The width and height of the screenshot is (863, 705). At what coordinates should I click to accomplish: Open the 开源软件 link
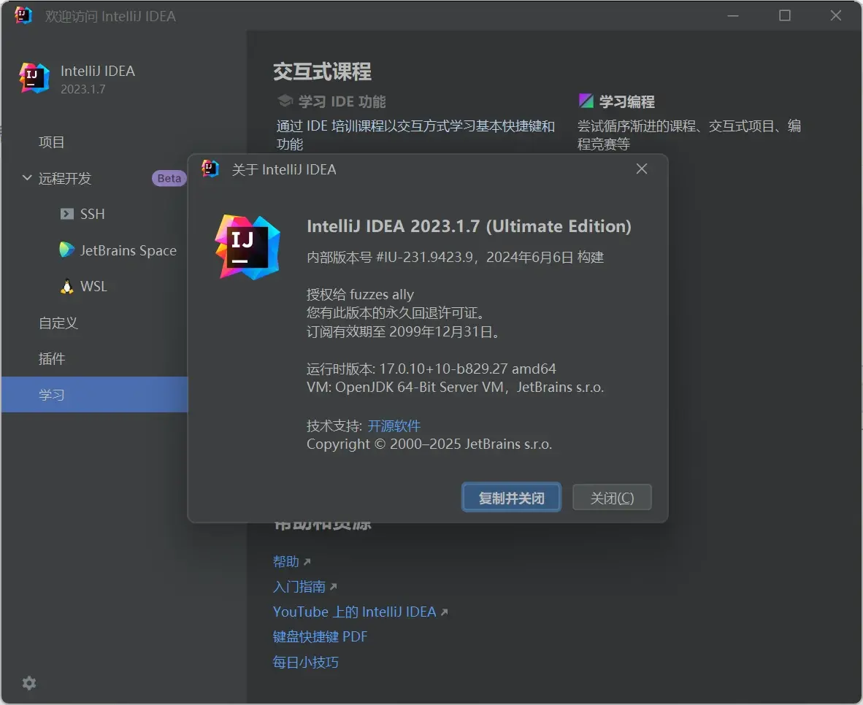(x=394, y=425)
